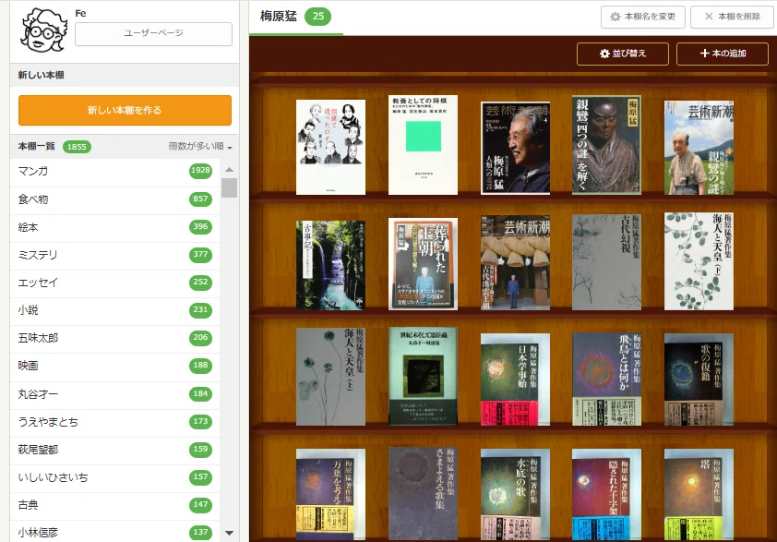
Task: Open 水底の歌 book cover
Action: pyautogui.click(x=515, y=494)
